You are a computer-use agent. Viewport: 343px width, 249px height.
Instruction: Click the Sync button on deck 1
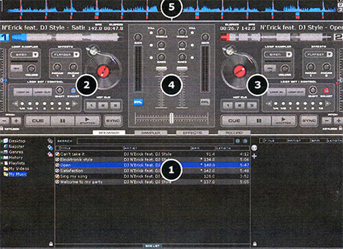point(113,121)
